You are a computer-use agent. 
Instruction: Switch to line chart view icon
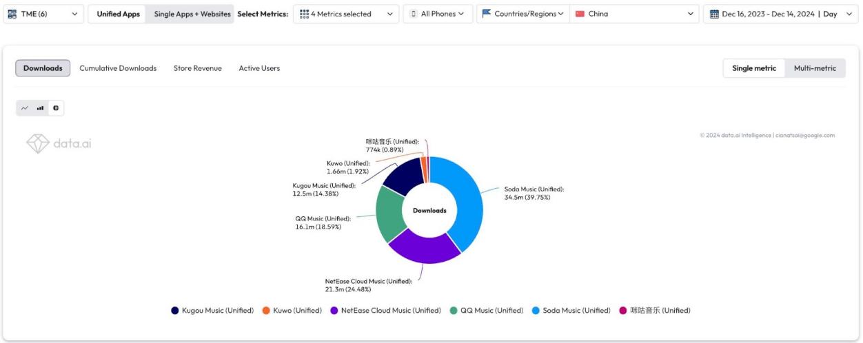click(x=25, y=108)
